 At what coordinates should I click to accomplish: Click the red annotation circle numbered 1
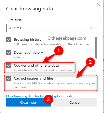tap(59, 51)
